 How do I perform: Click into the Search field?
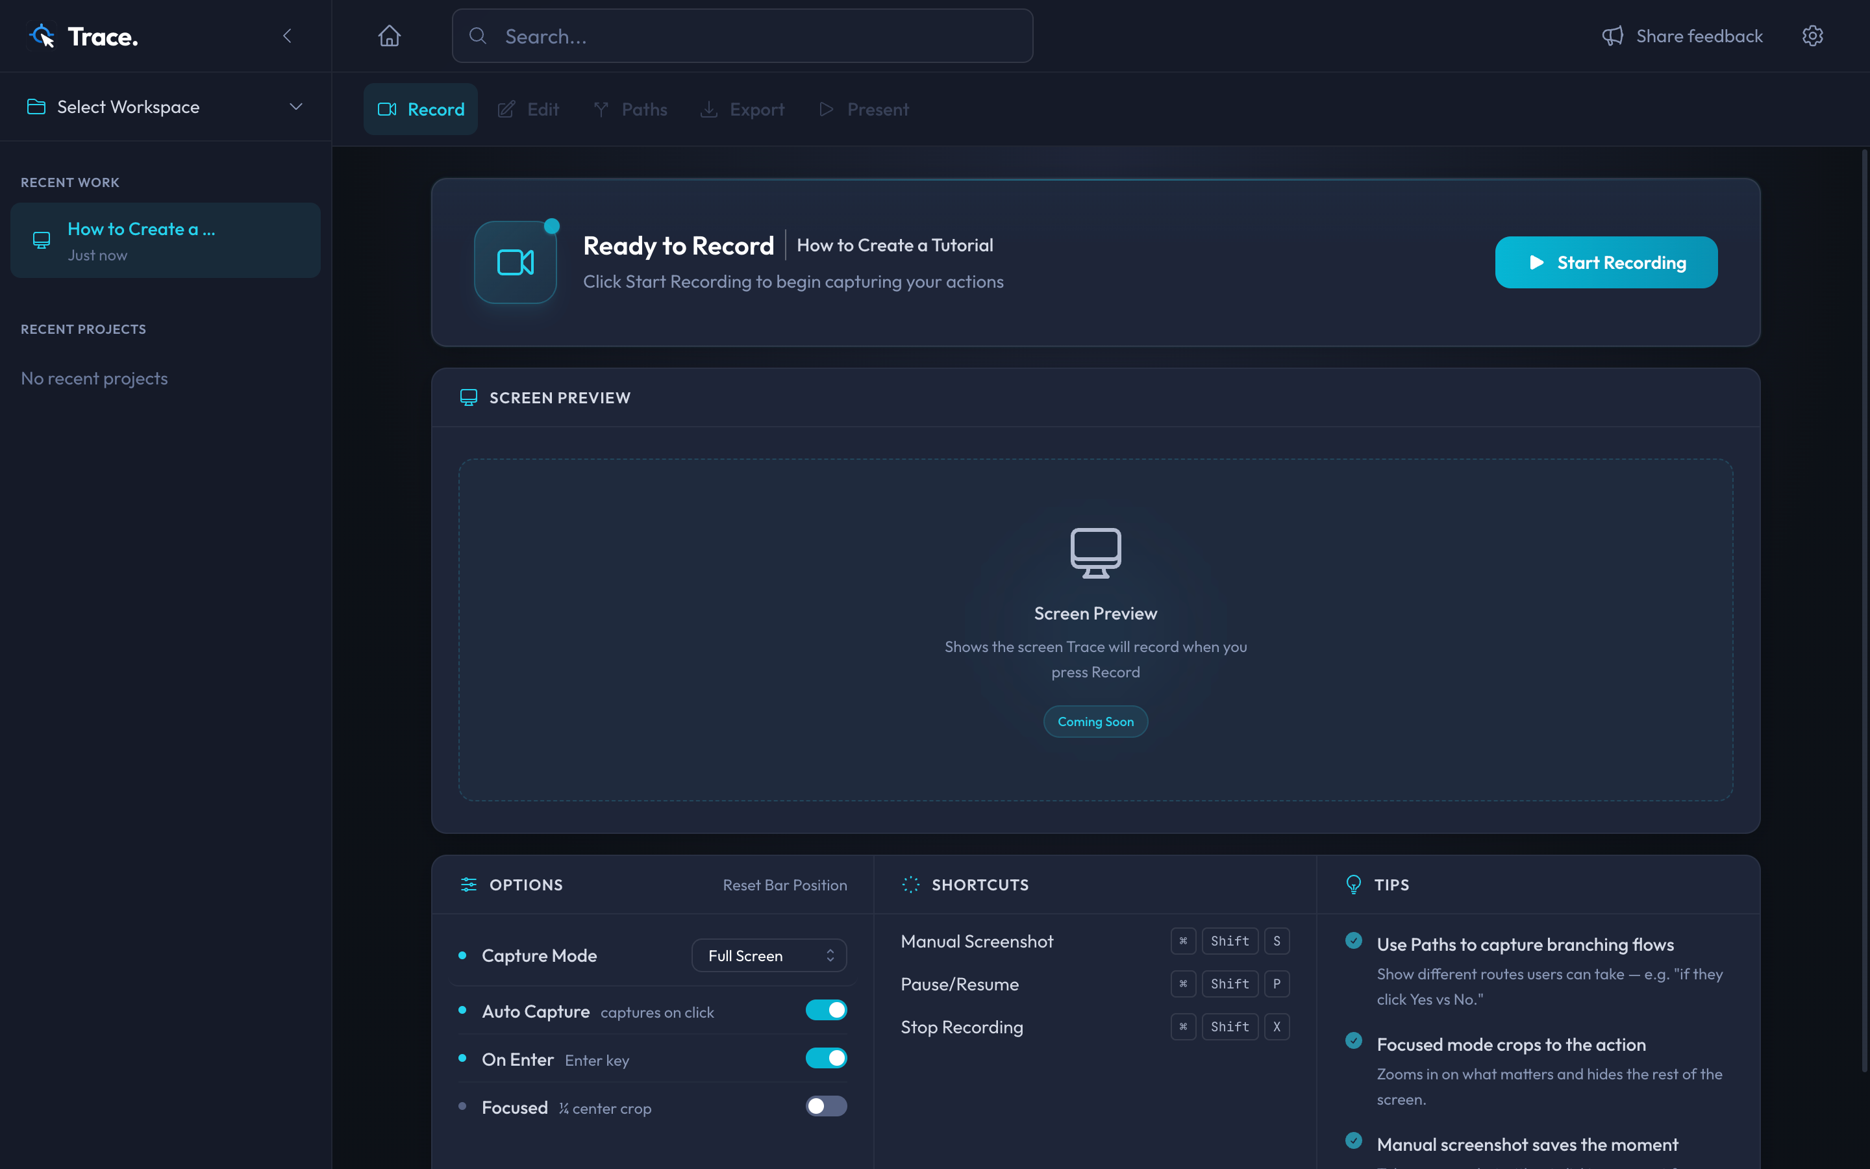click(x=742, y=36)
